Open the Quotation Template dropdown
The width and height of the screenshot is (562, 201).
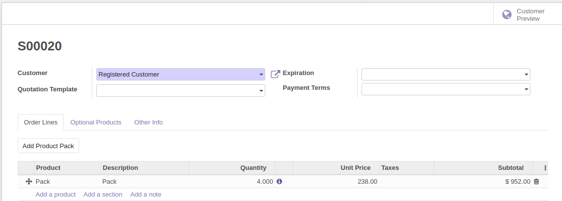click(181, 91)
